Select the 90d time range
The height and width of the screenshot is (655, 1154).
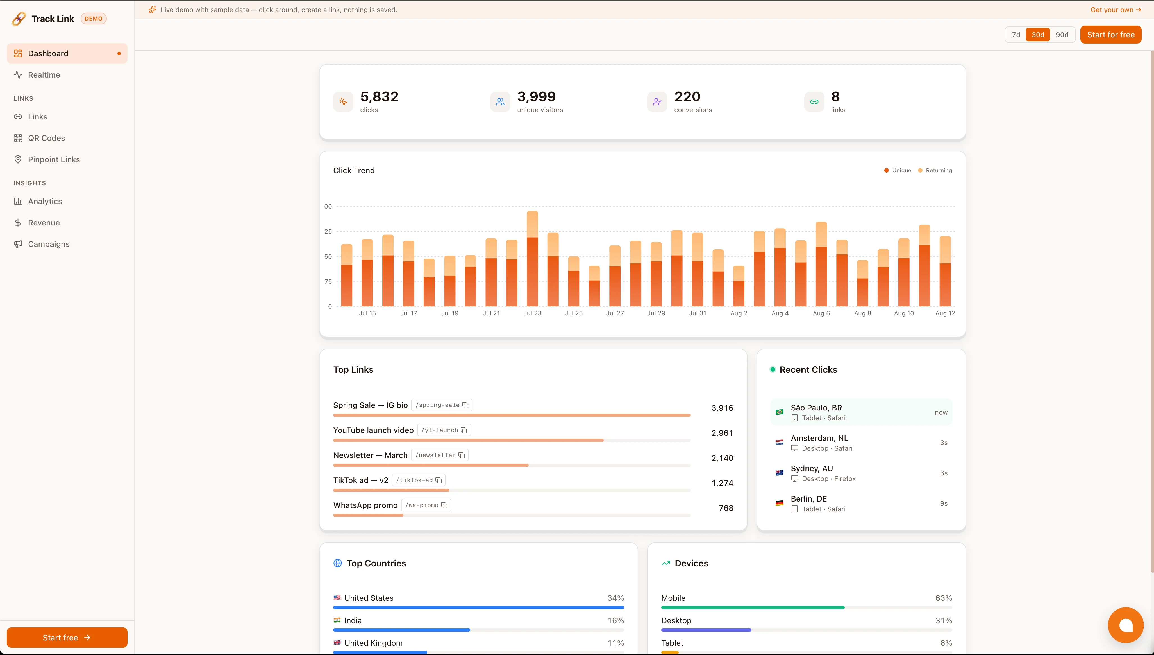click(x=1062, y=35)
